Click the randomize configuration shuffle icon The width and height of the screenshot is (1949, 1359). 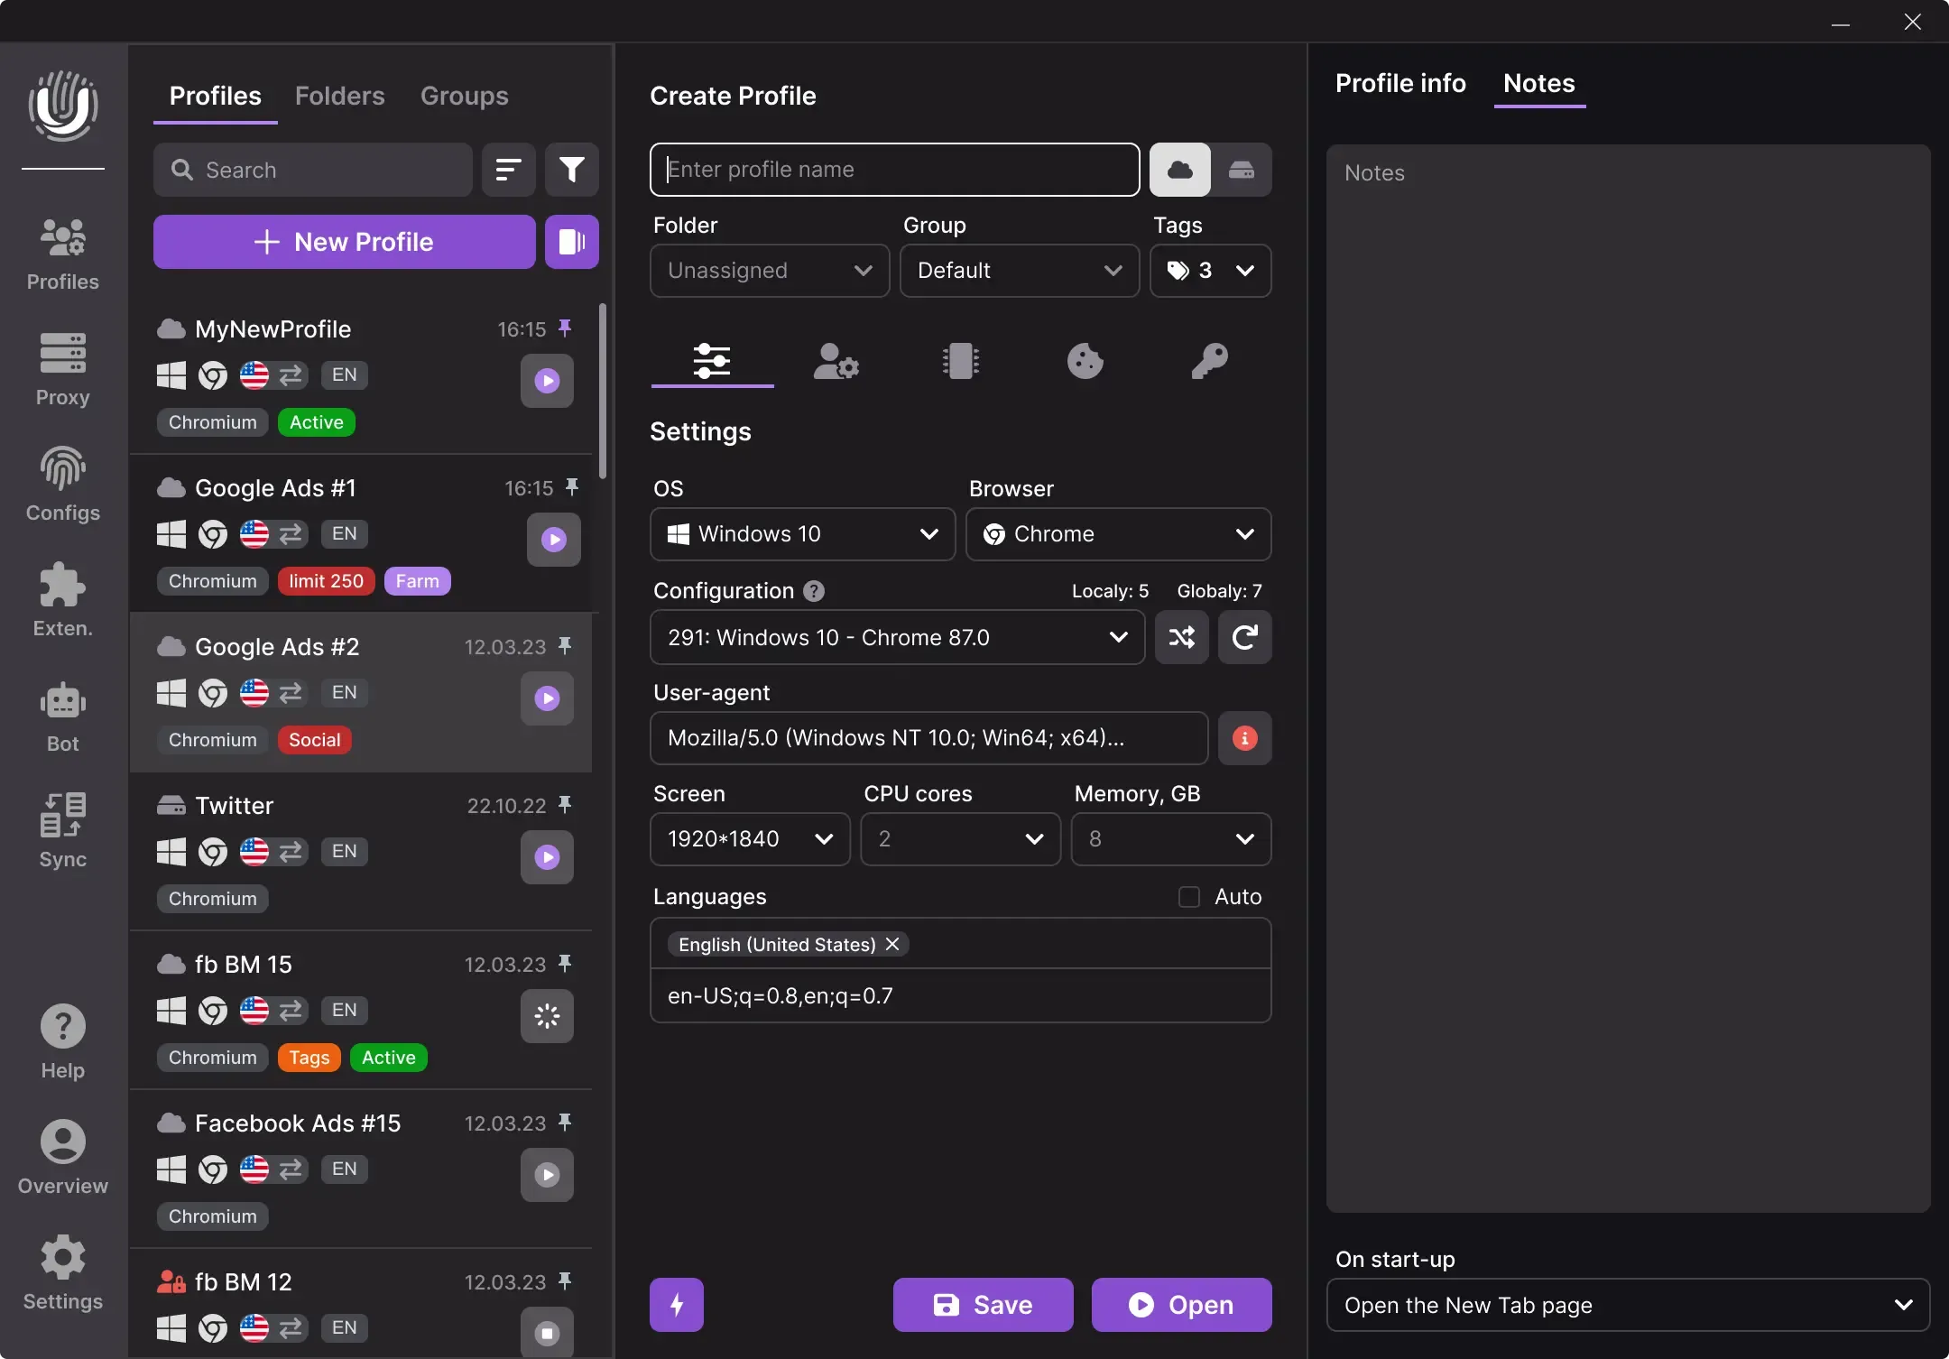pos(1181,638)
